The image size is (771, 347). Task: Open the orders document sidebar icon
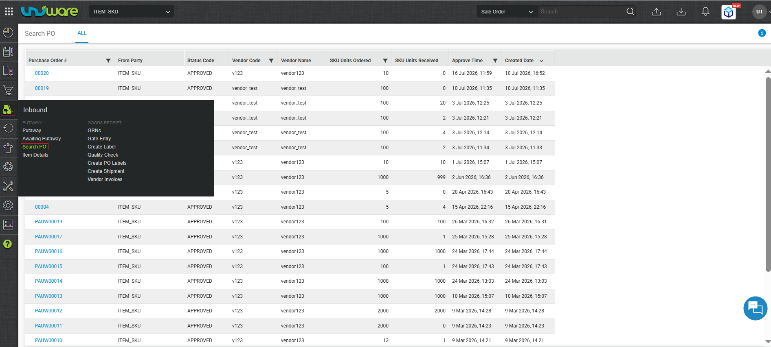8,52
